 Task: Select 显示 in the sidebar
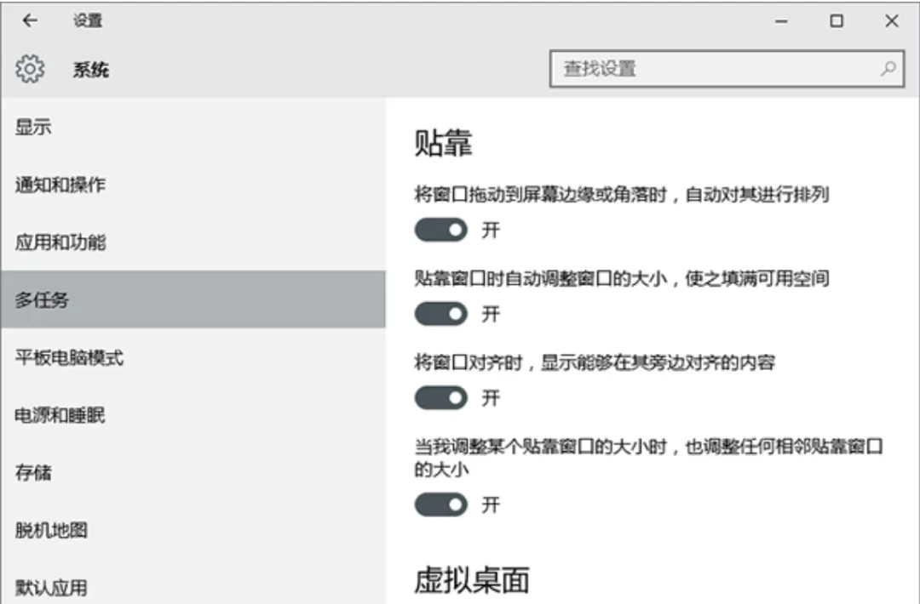click(x=34, y=126)
